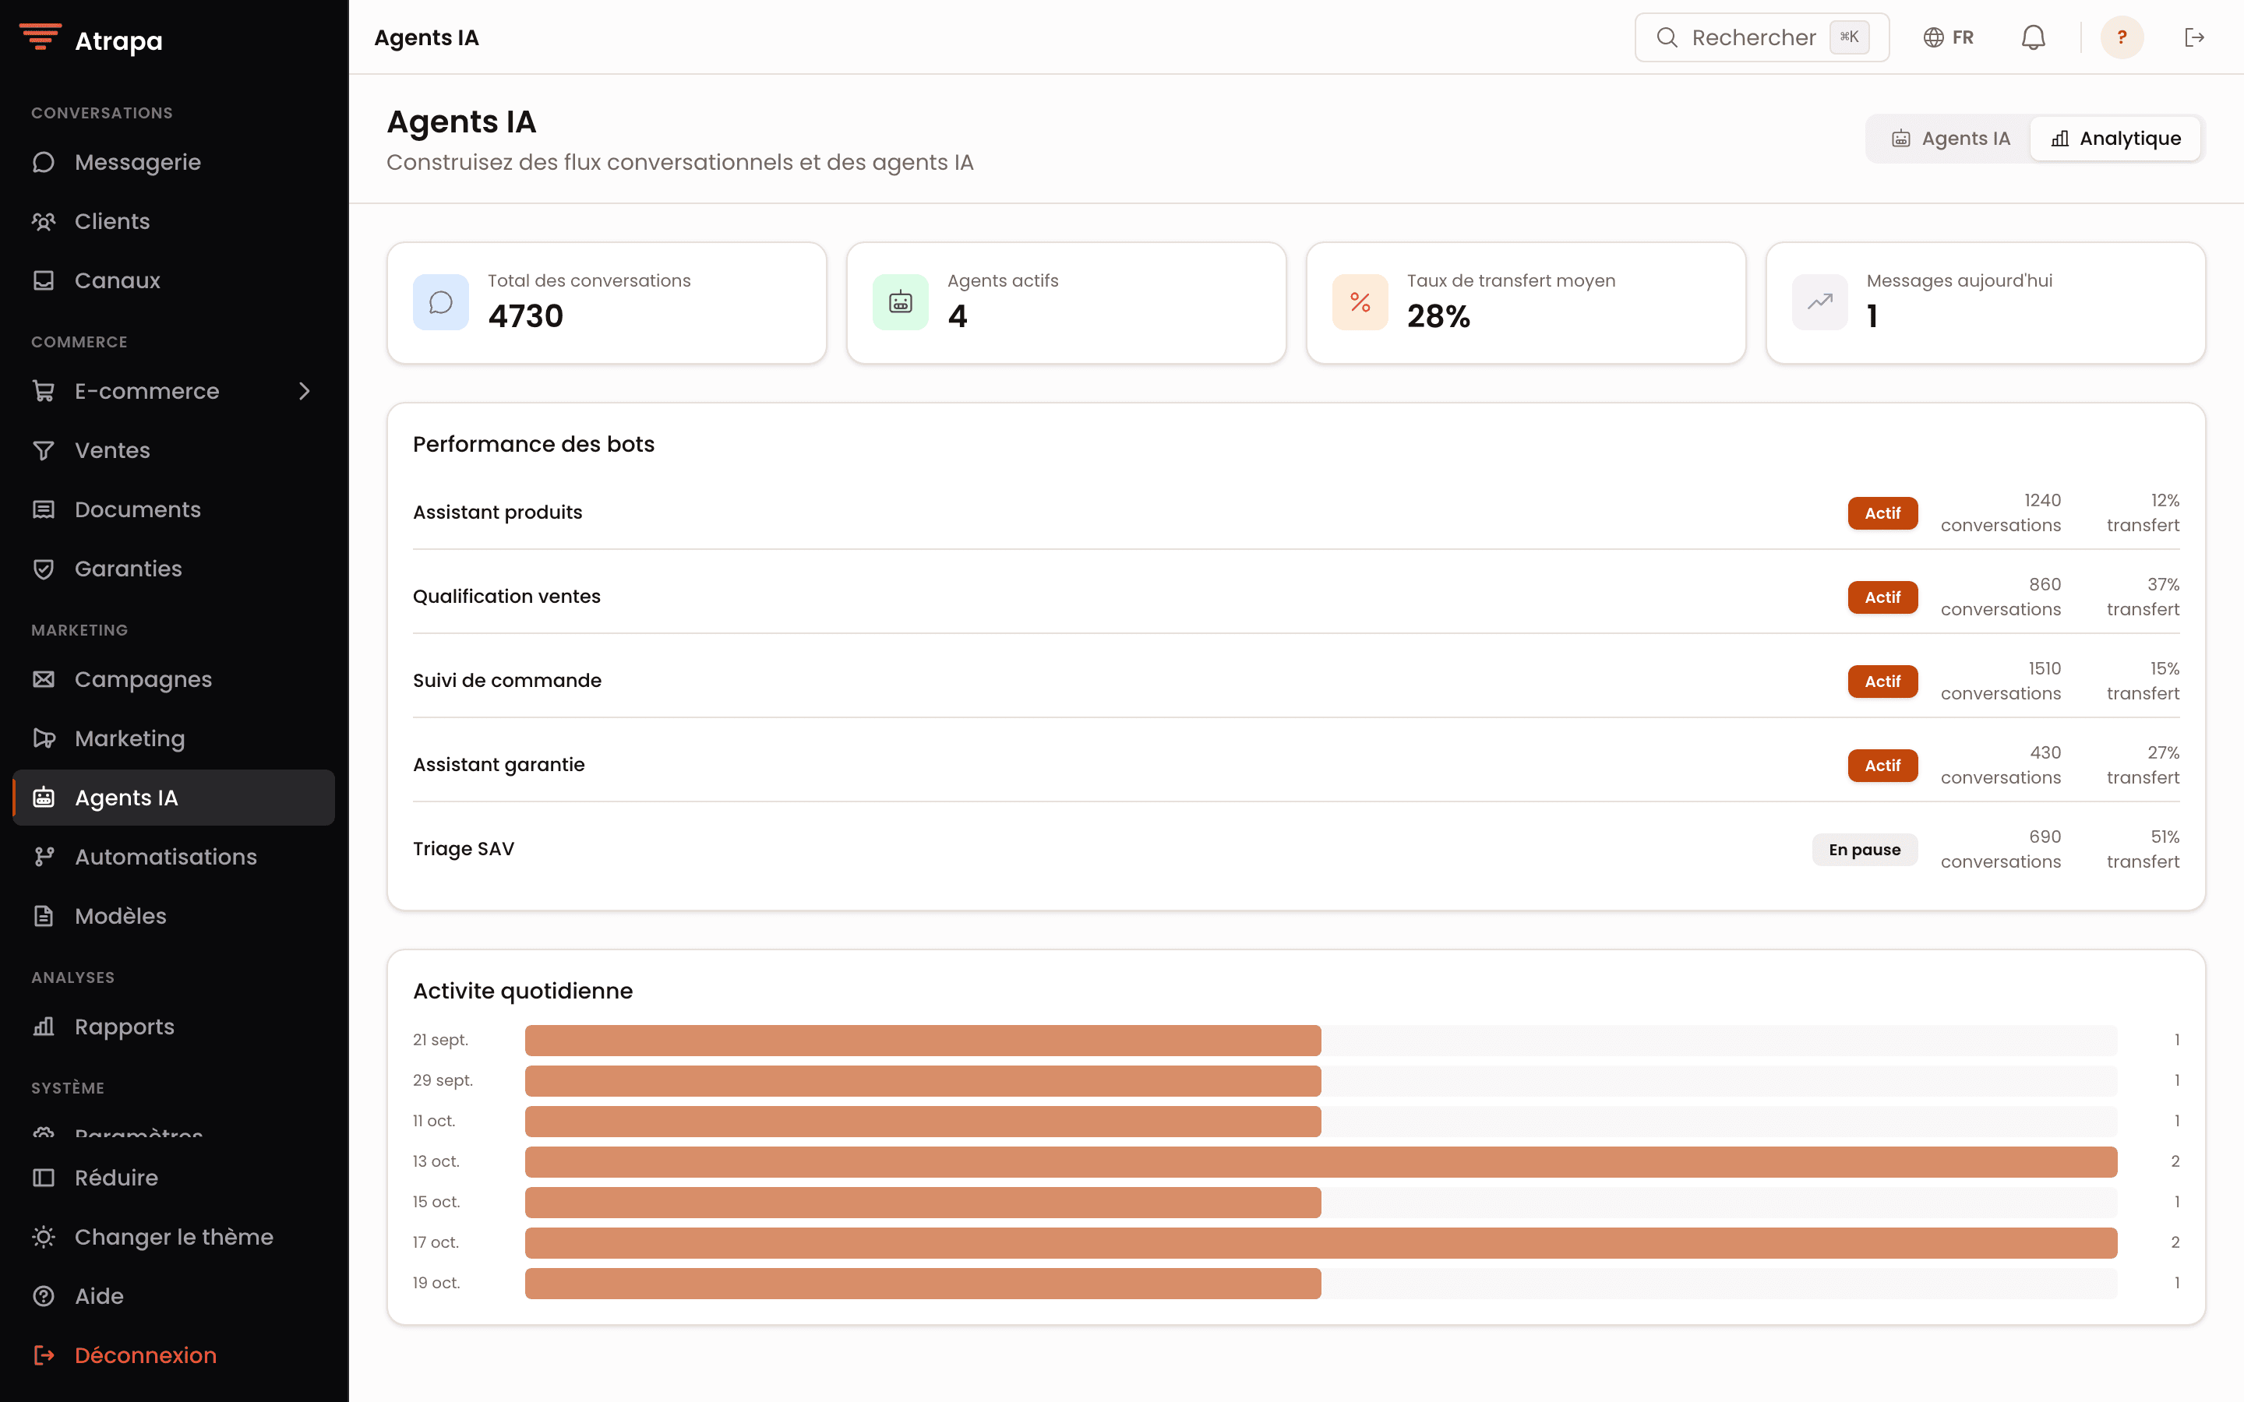This screenshot has width=2244, height=1402.
Task: Click the question mark avatar
Action: click(x=2122, y=37)
